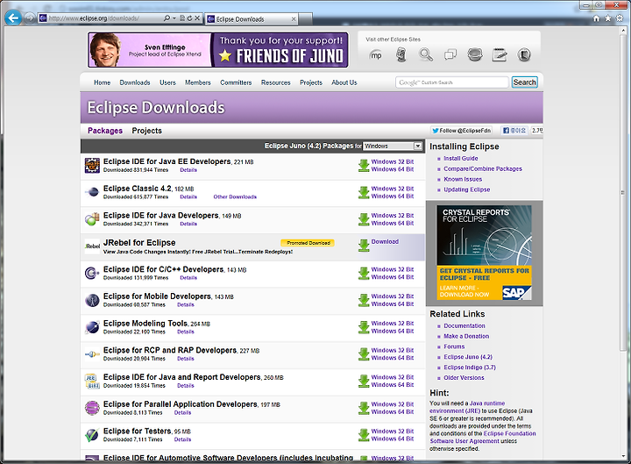
Task: Click the Parallel Application Developers package icon
Action: [x=92, y=408]
